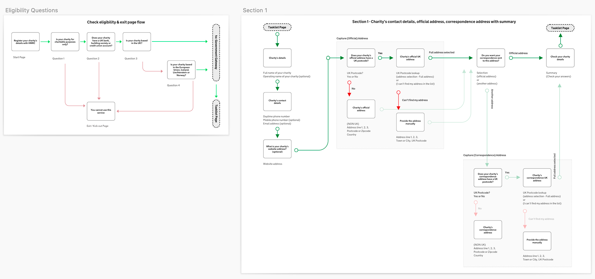
Task: Select the 'You cannot use this service' box
Action: click(101, 111)
